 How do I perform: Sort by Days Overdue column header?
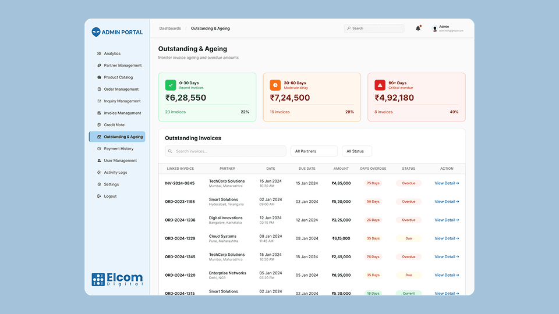click(373, 169)
